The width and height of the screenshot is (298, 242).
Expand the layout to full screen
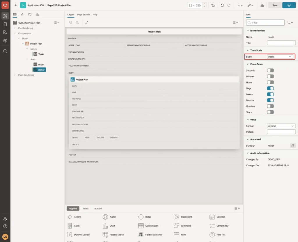pyautogui.click(x=87, y=22)
